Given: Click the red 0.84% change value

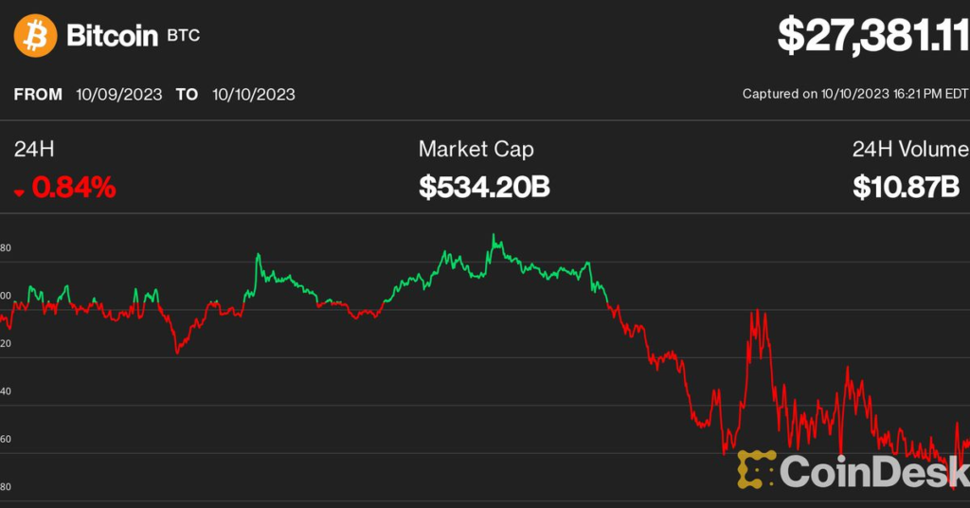Looking at the screenshot, I should point(74,188).
